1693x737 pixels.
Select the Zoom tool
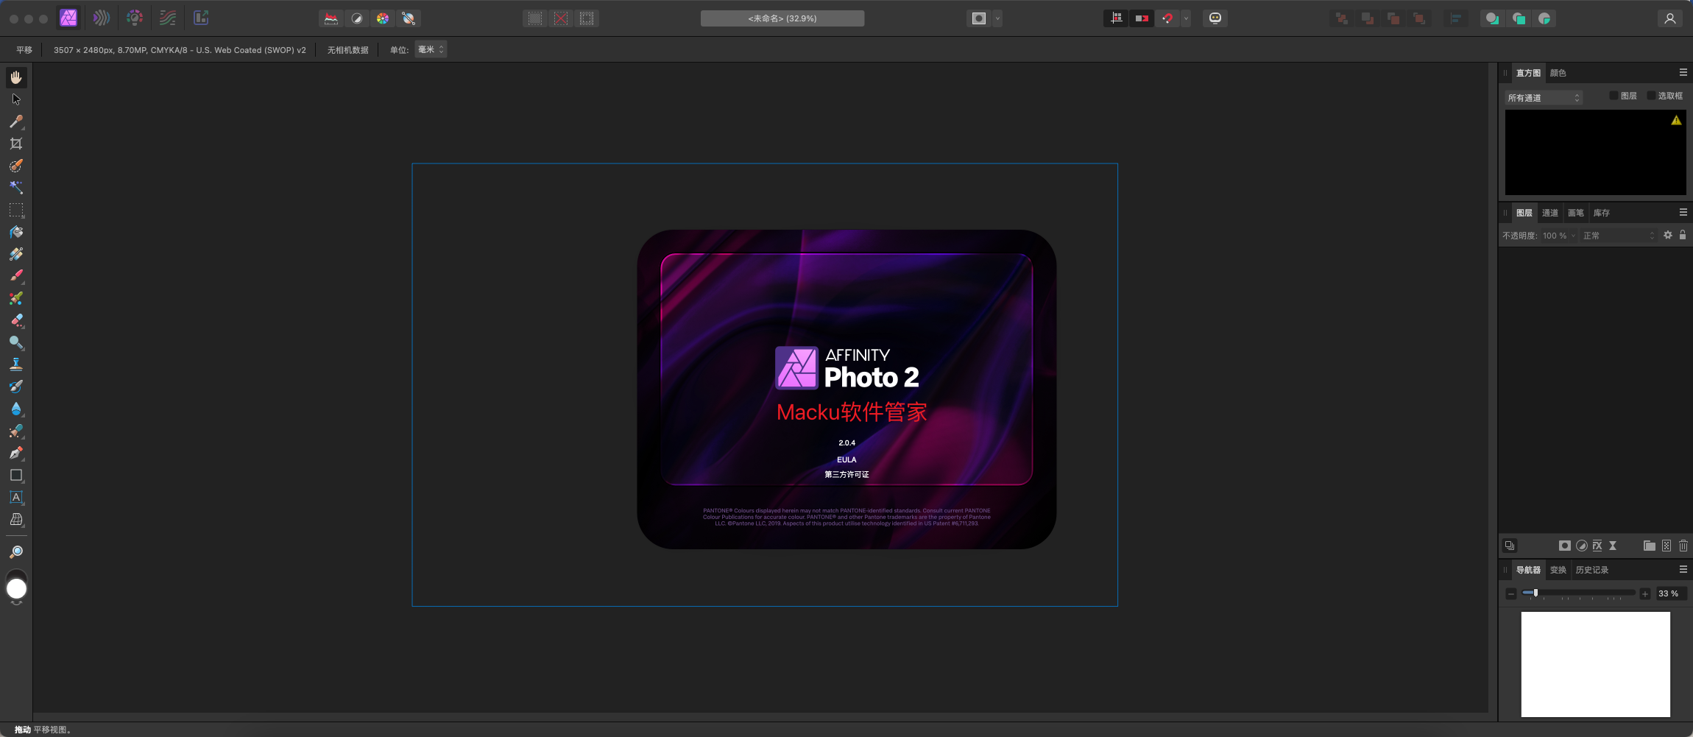click(x=16, y=551)
